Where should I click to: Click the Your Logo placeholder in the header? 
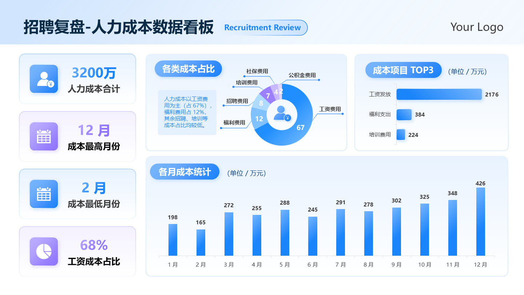pos(477,27)
